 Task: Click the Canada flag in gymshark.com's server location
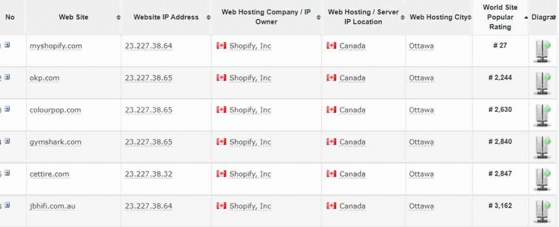tap(331, 142)
